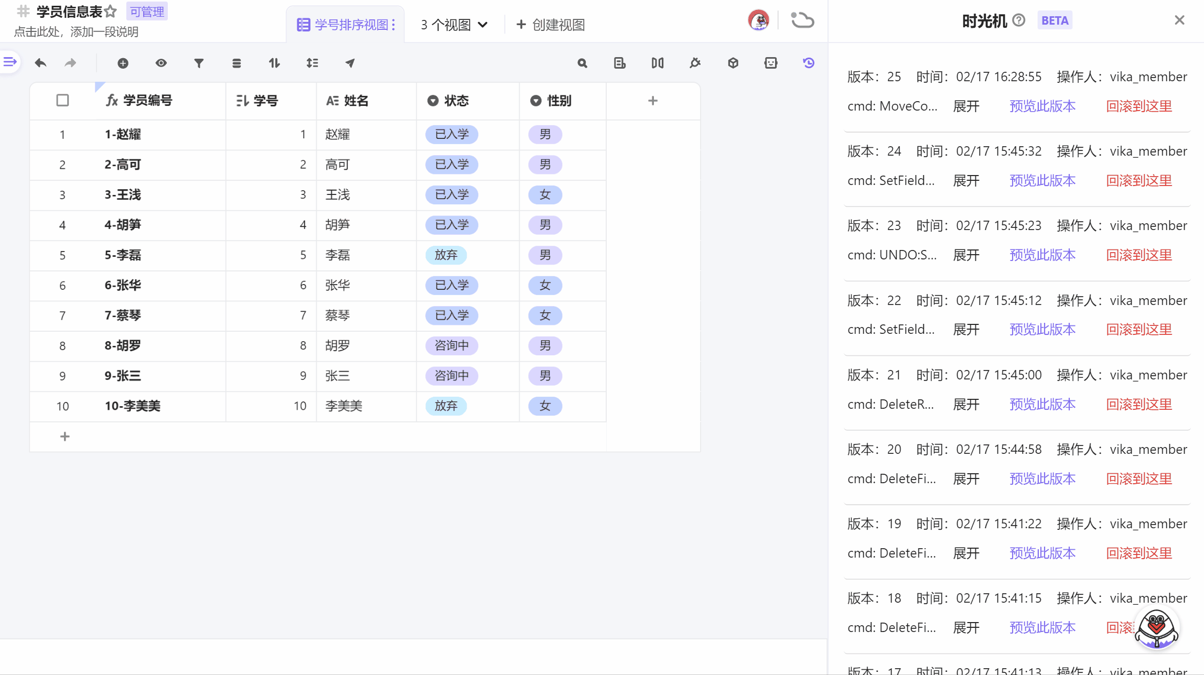Preview version 20 via 预览此版本

click(x=1042, y=479)
